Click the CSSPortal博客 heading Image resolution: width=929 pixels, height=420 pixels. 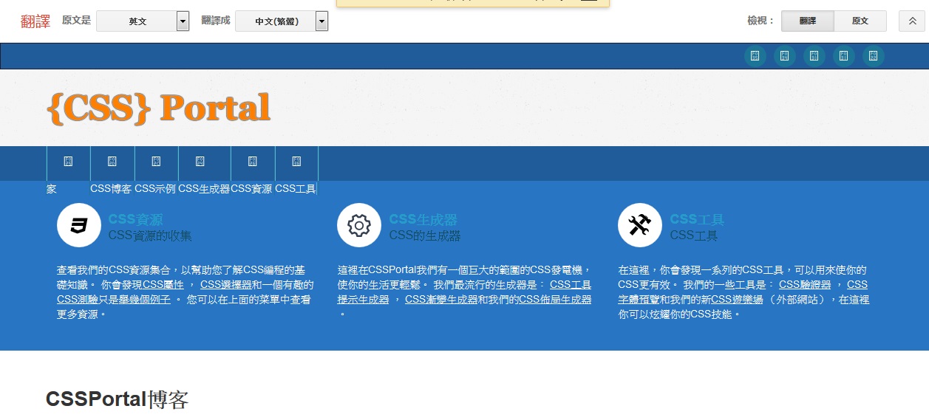click(x=118, y=399)
